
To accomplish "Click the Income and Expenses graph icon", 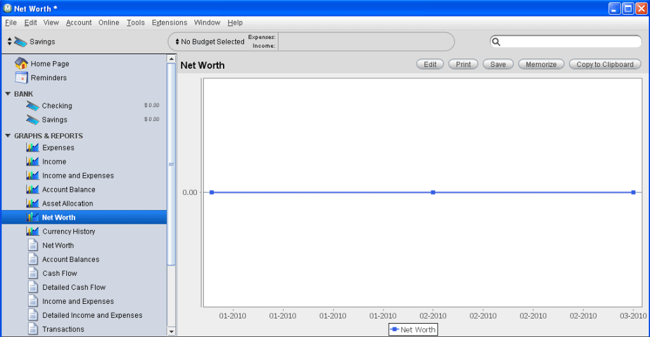I will pos(32,175).
